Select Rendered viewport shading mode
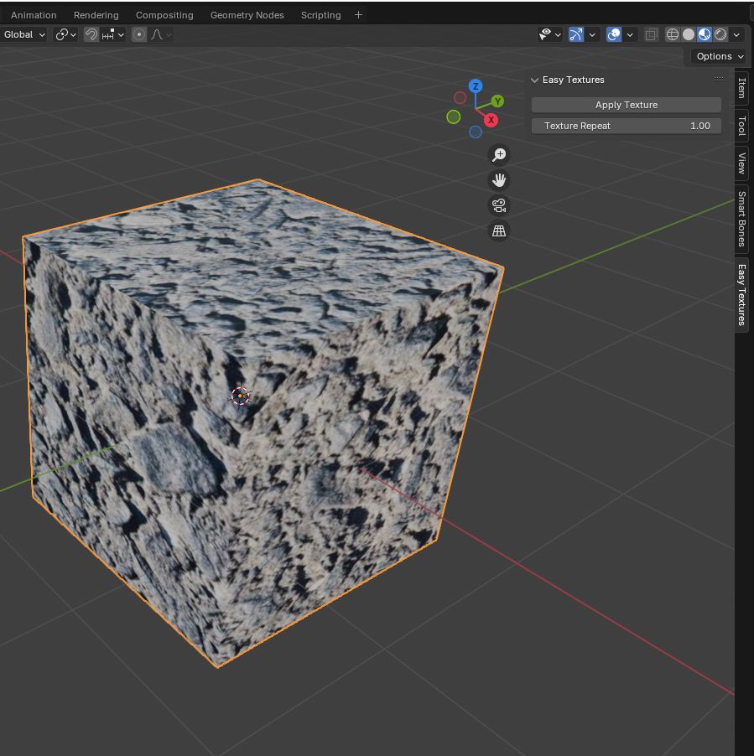 [720, 34]
